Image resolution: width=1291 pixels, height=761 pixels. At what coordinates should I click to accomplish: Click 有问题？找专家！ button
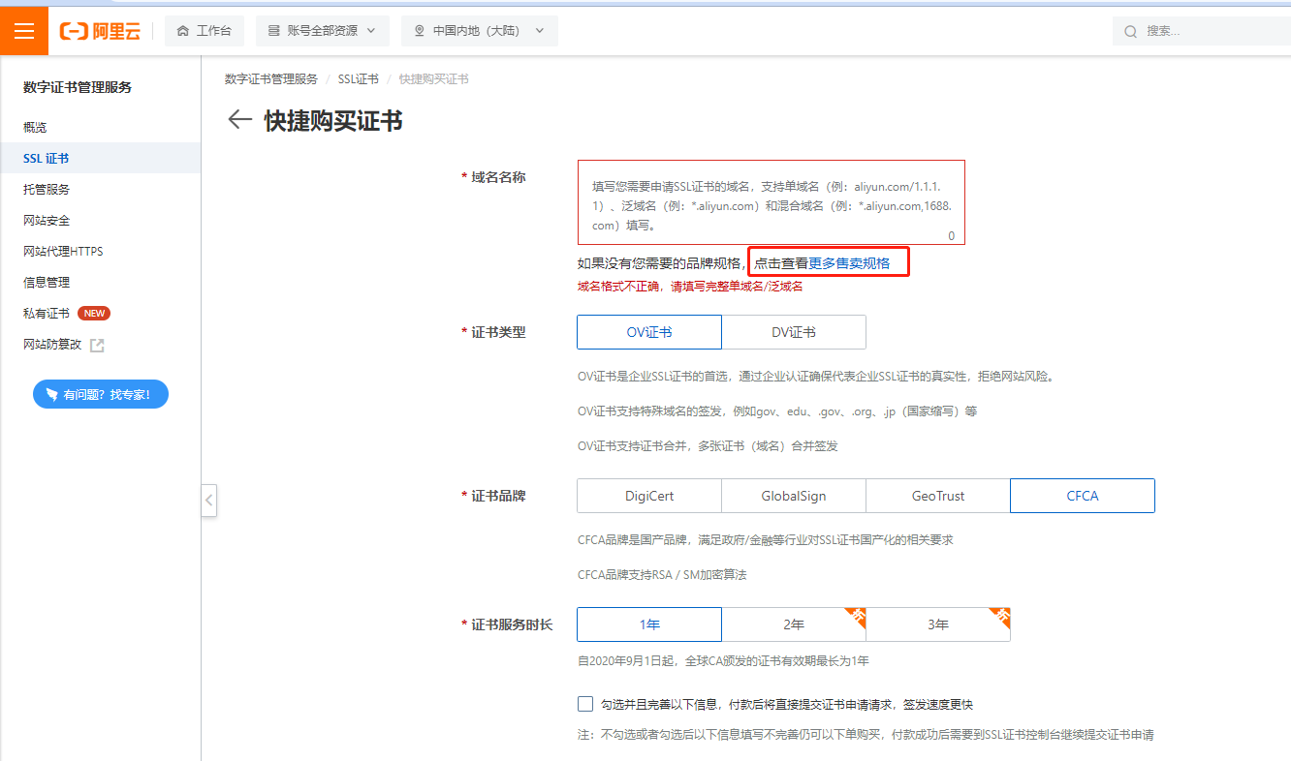101,394
